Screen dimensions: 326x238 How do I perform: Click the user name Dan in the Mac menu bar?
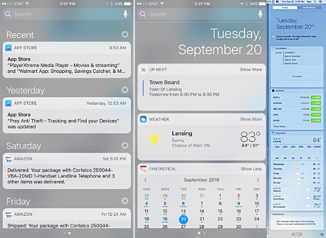[x=309, y=2]
